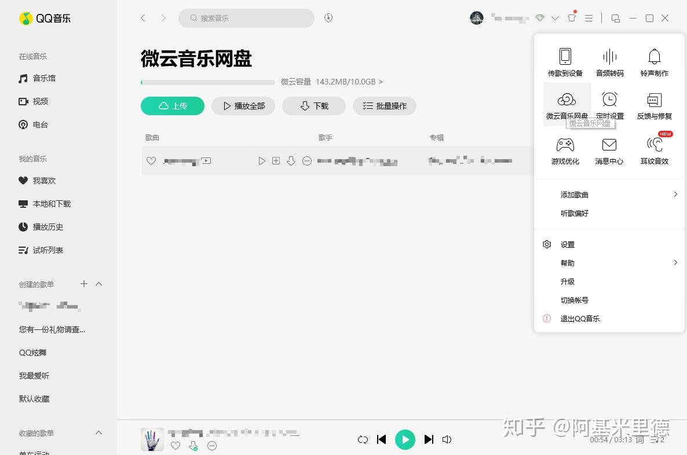Open more options in the player bar
This screenshot has height=455, width=687.
click(212, 446)
